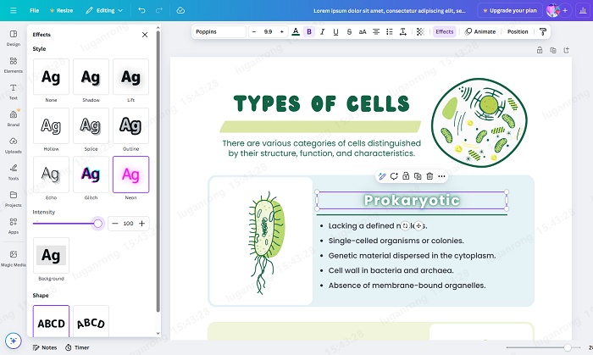This screenshot has width=593, height=355.
Task: Duplicate the selected element
Action: 418,176
